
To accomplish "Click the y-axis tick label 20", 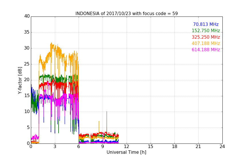I will coord(27,80).
